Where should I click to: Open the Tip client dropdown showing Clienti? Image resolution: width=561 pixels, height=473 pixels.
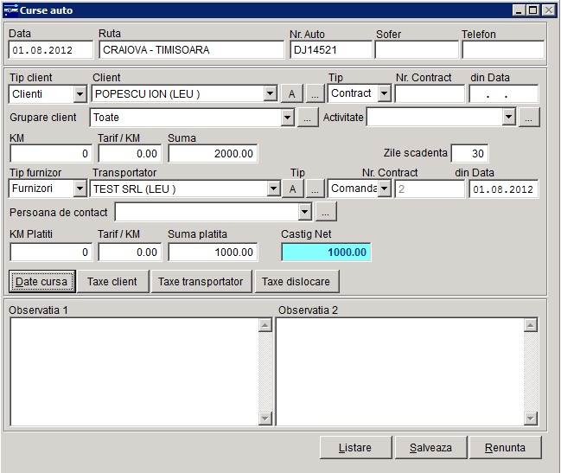point(80,94)
